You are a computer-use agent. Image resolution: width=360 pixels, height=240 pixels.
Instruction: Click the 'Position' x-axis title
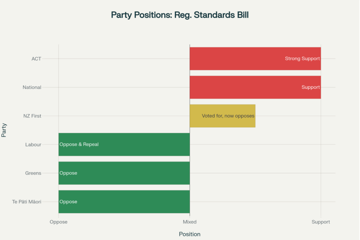click(x=190, y=234)
